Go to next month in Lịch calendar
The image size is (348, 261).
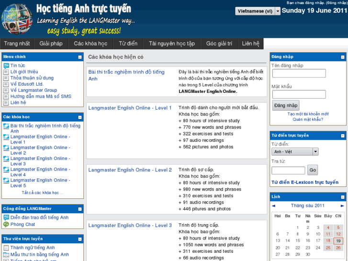point(342,206)
